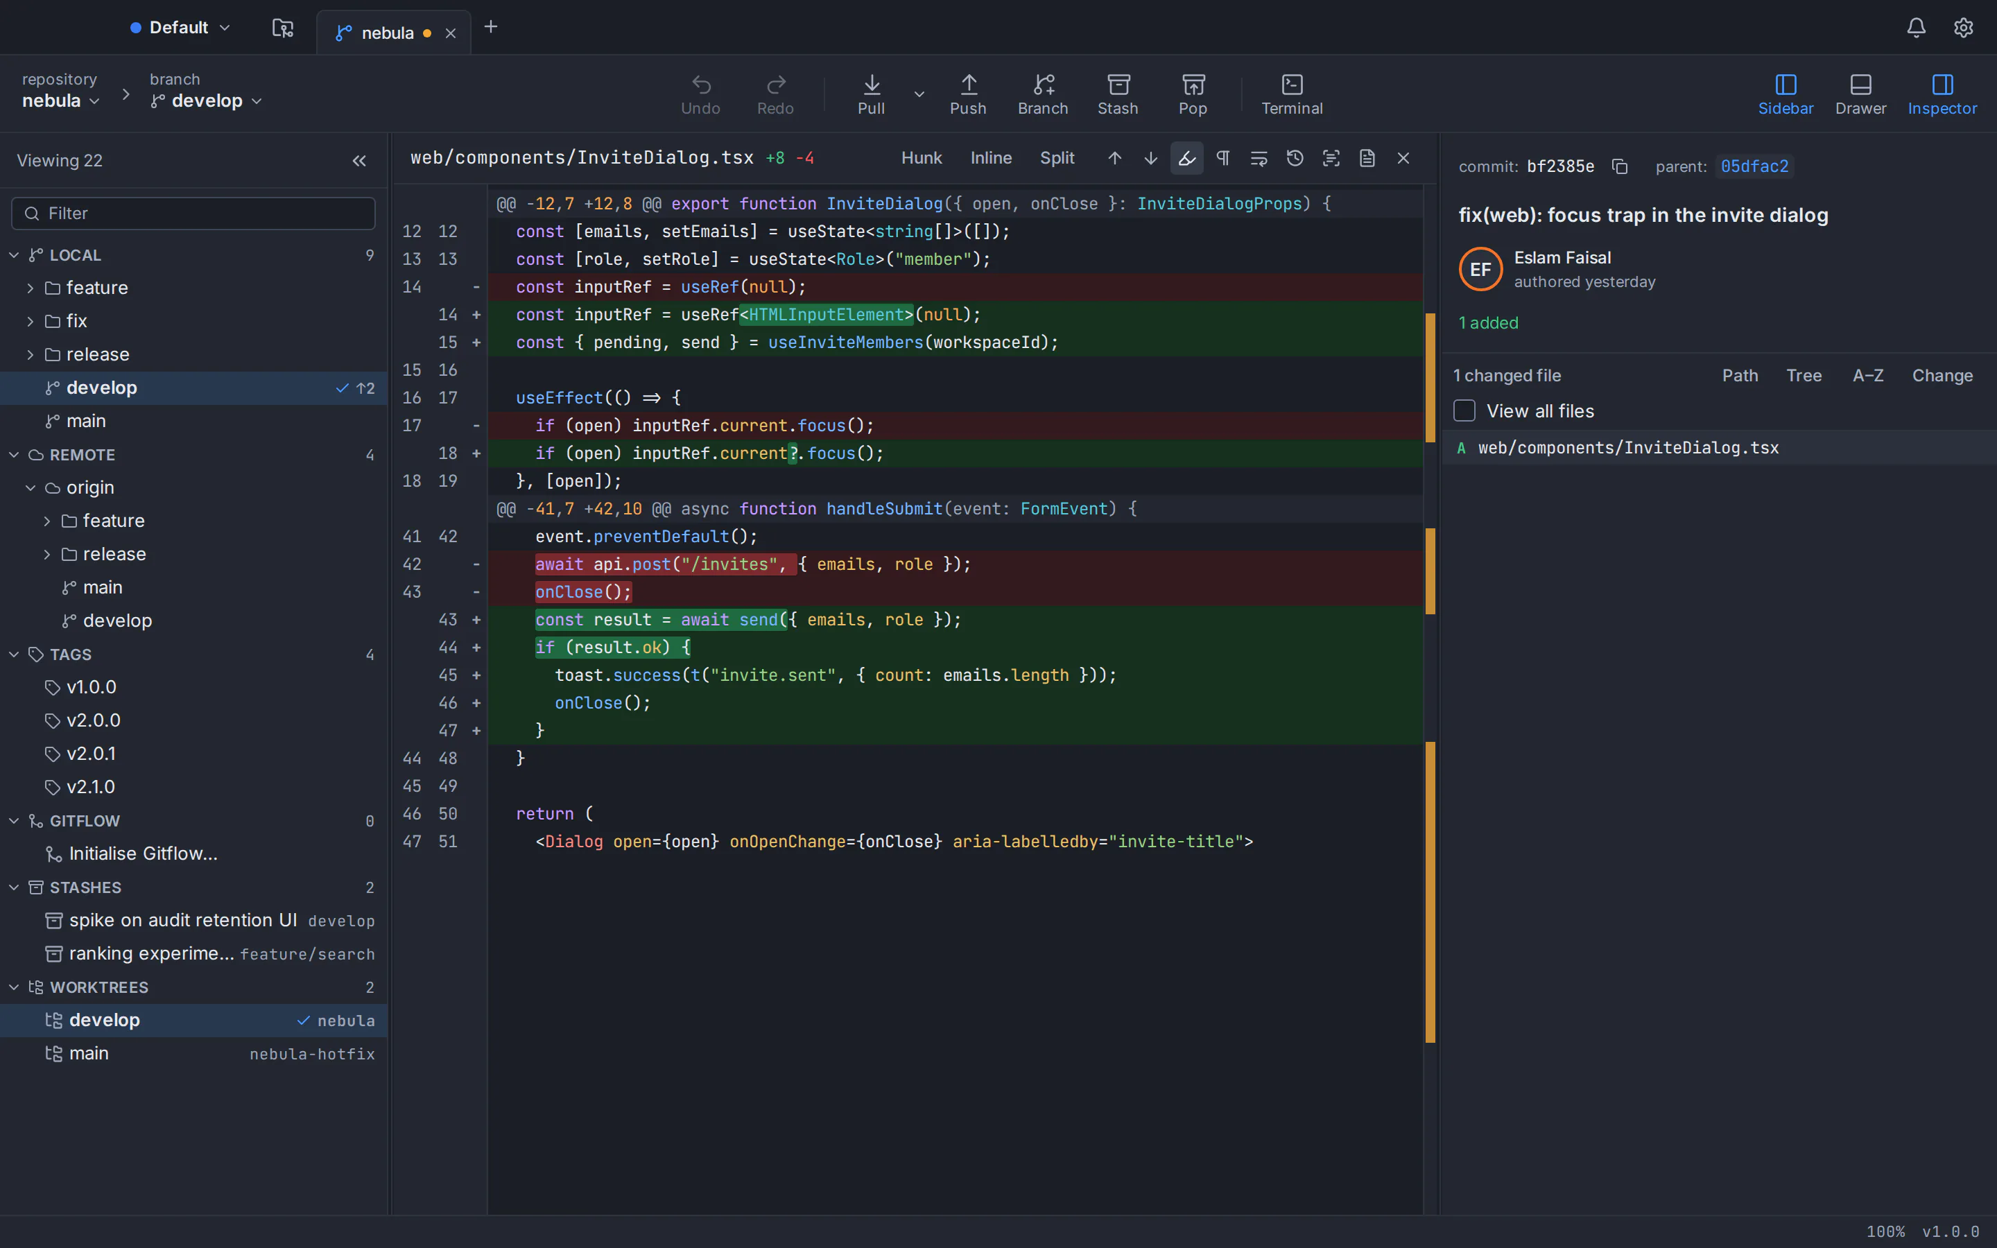The width and height of the screenshot is (1997, 1248).
Task: Close the diff view with X
Action: (x=1403, y=157)
